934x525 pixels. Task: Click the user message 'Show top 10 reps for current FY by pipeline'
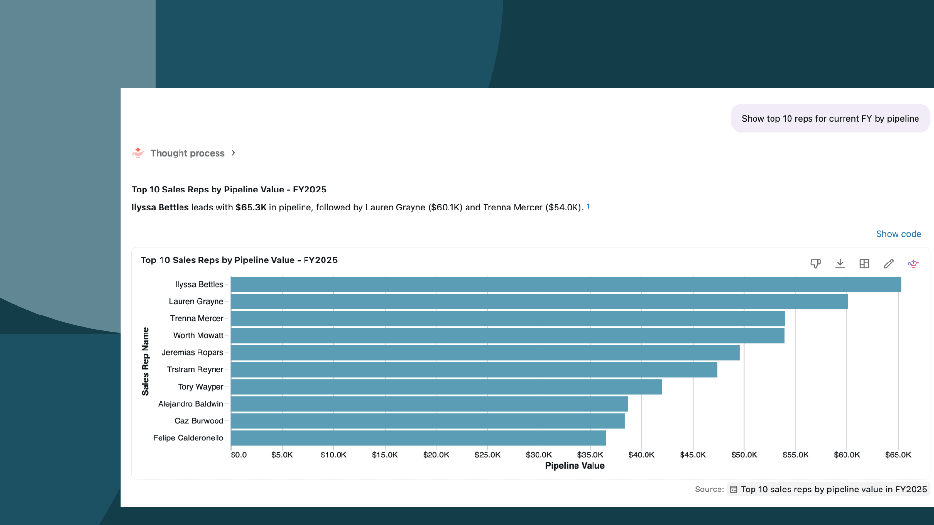pos(830,118)
